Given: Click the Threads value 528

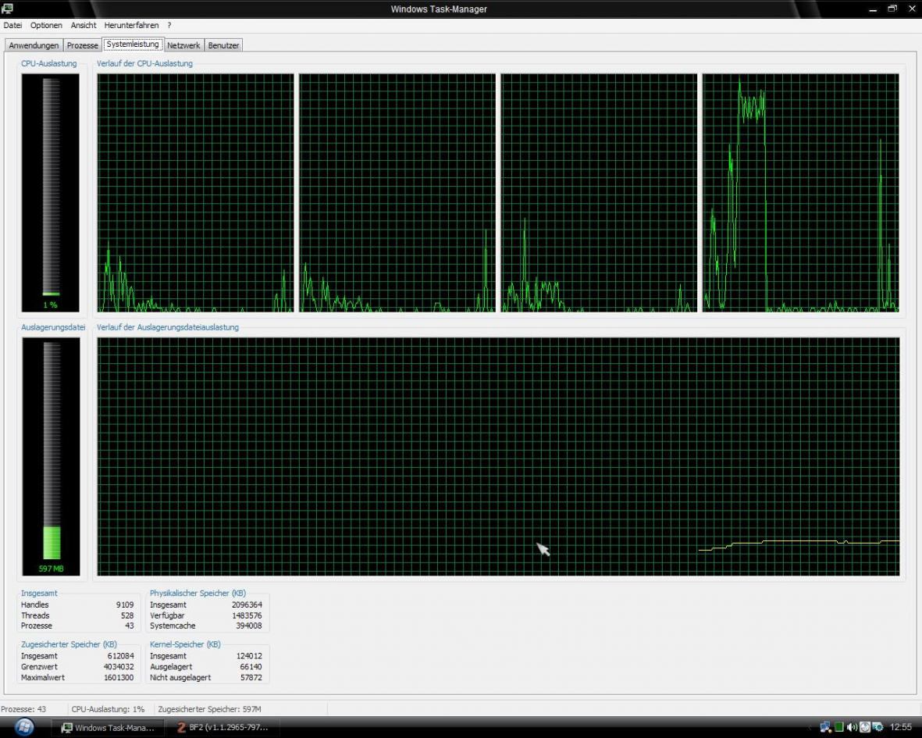Looking at the screenshot, I should click(127, 615).
